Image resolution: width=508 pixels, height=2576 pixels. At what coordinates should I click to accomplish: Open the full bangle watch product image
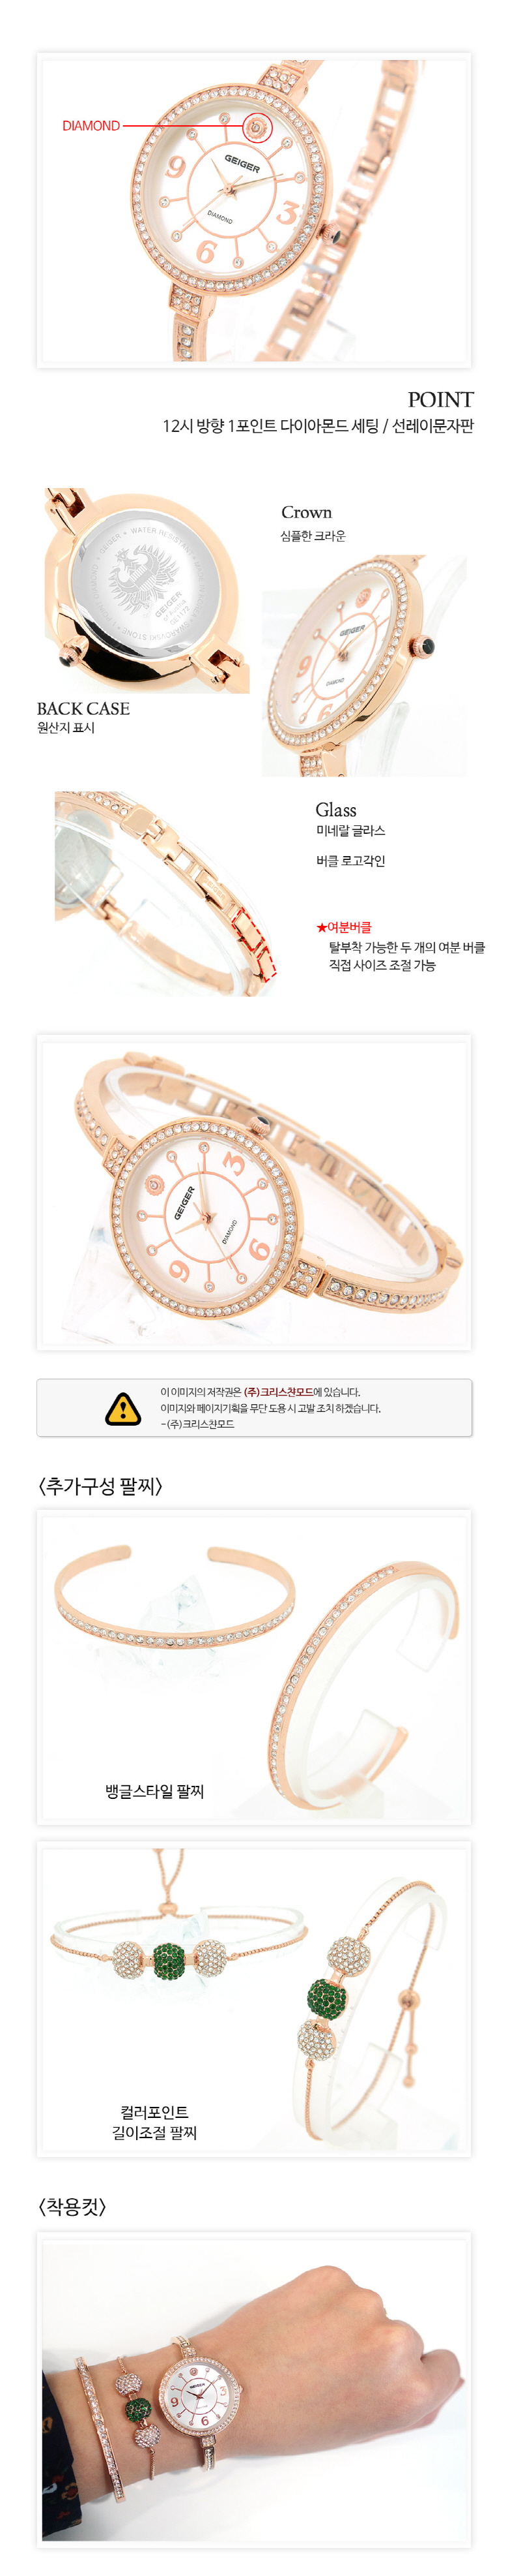tap(255, 1192)
